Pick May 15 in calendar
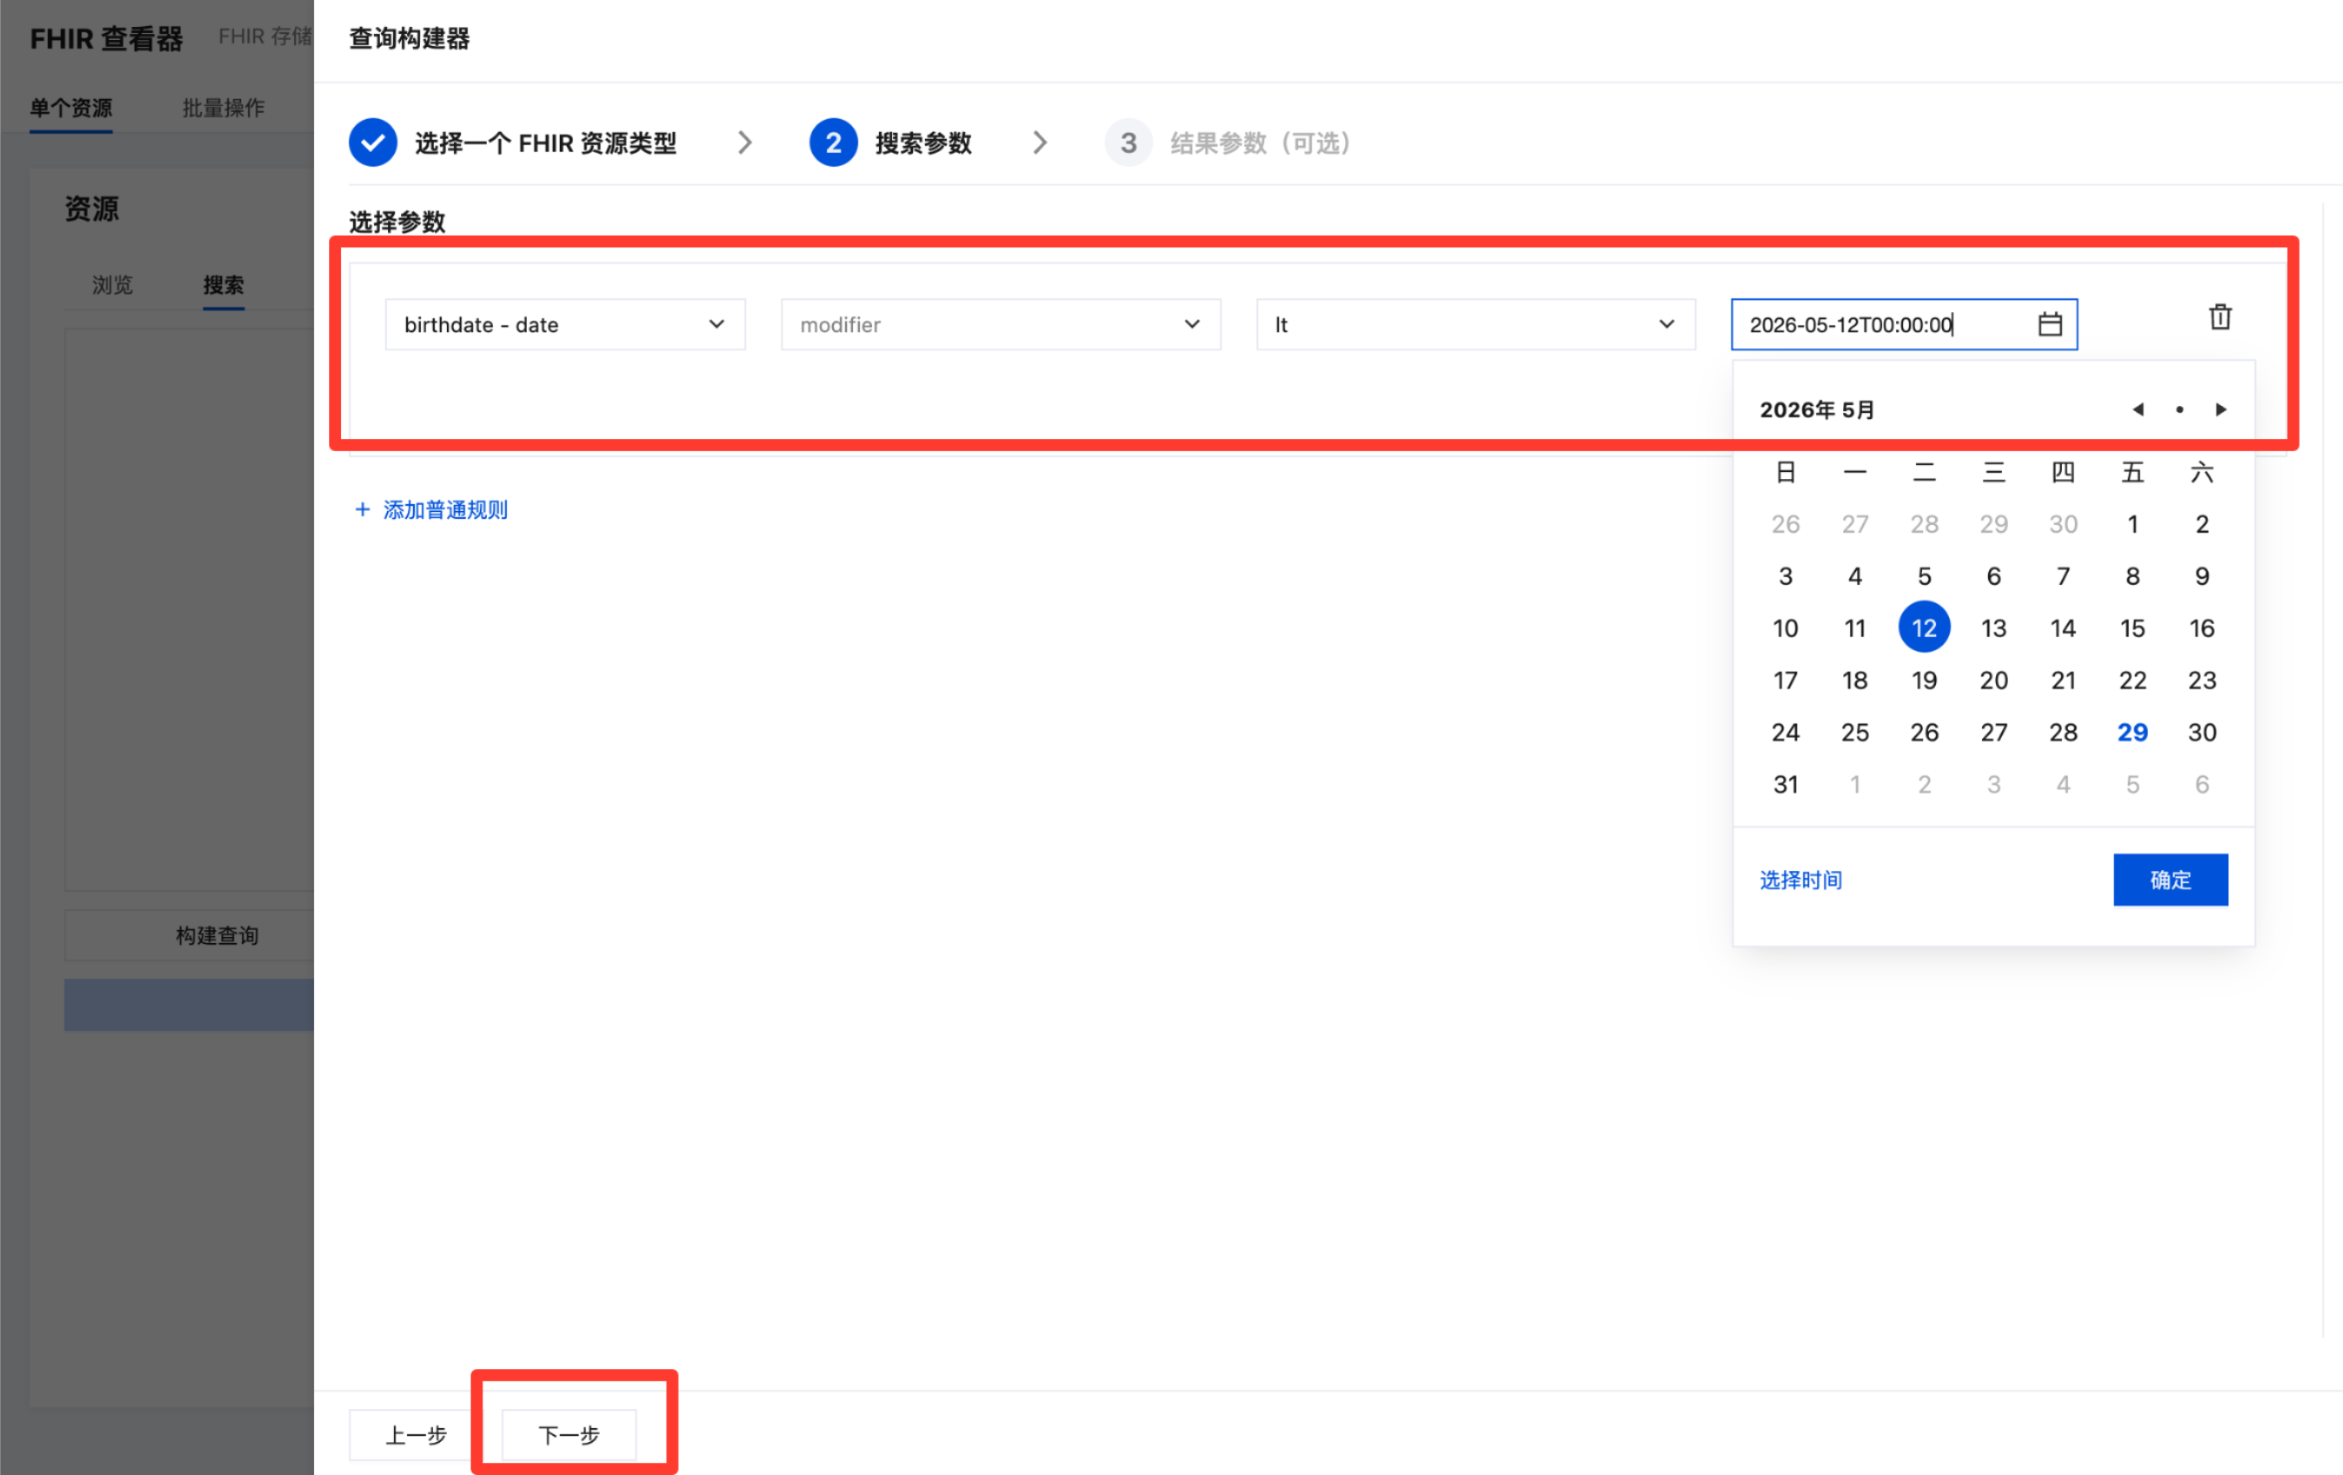 [x=2132, y=627]
